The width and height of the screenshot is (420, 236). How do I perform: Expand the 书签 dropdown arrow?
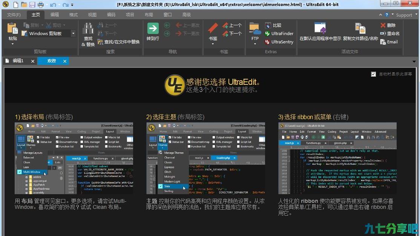[x=213, y=44]
